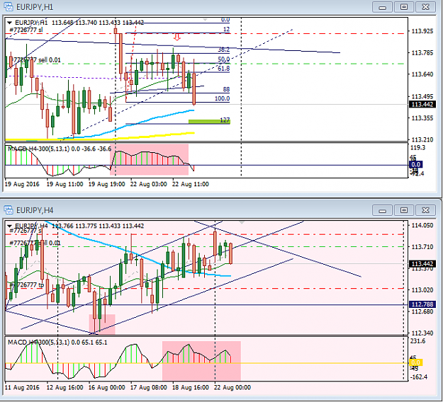Close the EURJPY,H1 chart window
This screenshot has width=443, height=402.
click(x=425, y=7)
